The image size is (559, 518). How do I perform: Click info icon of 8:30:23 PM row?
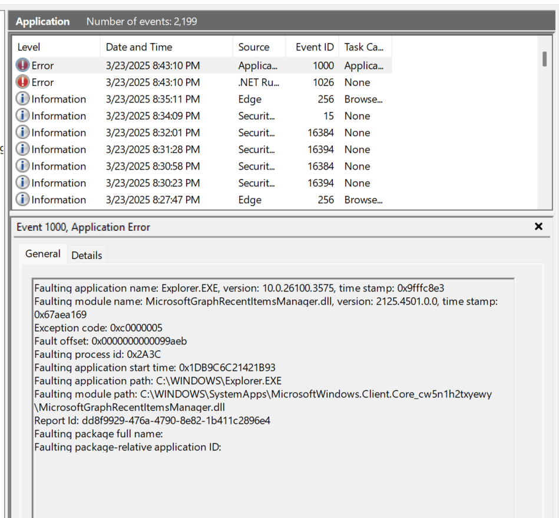coord(22,182)
